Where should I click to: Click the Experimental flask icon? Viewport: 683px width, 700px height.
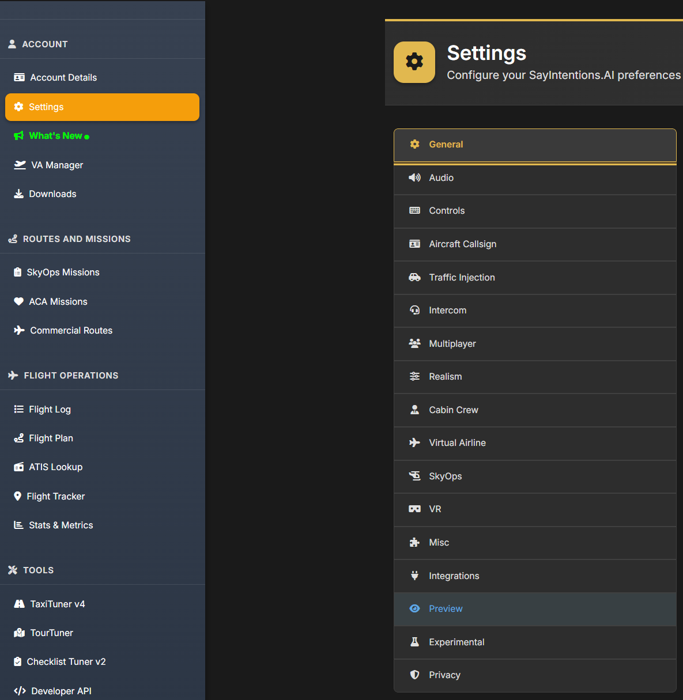click(x=414, y=642)
